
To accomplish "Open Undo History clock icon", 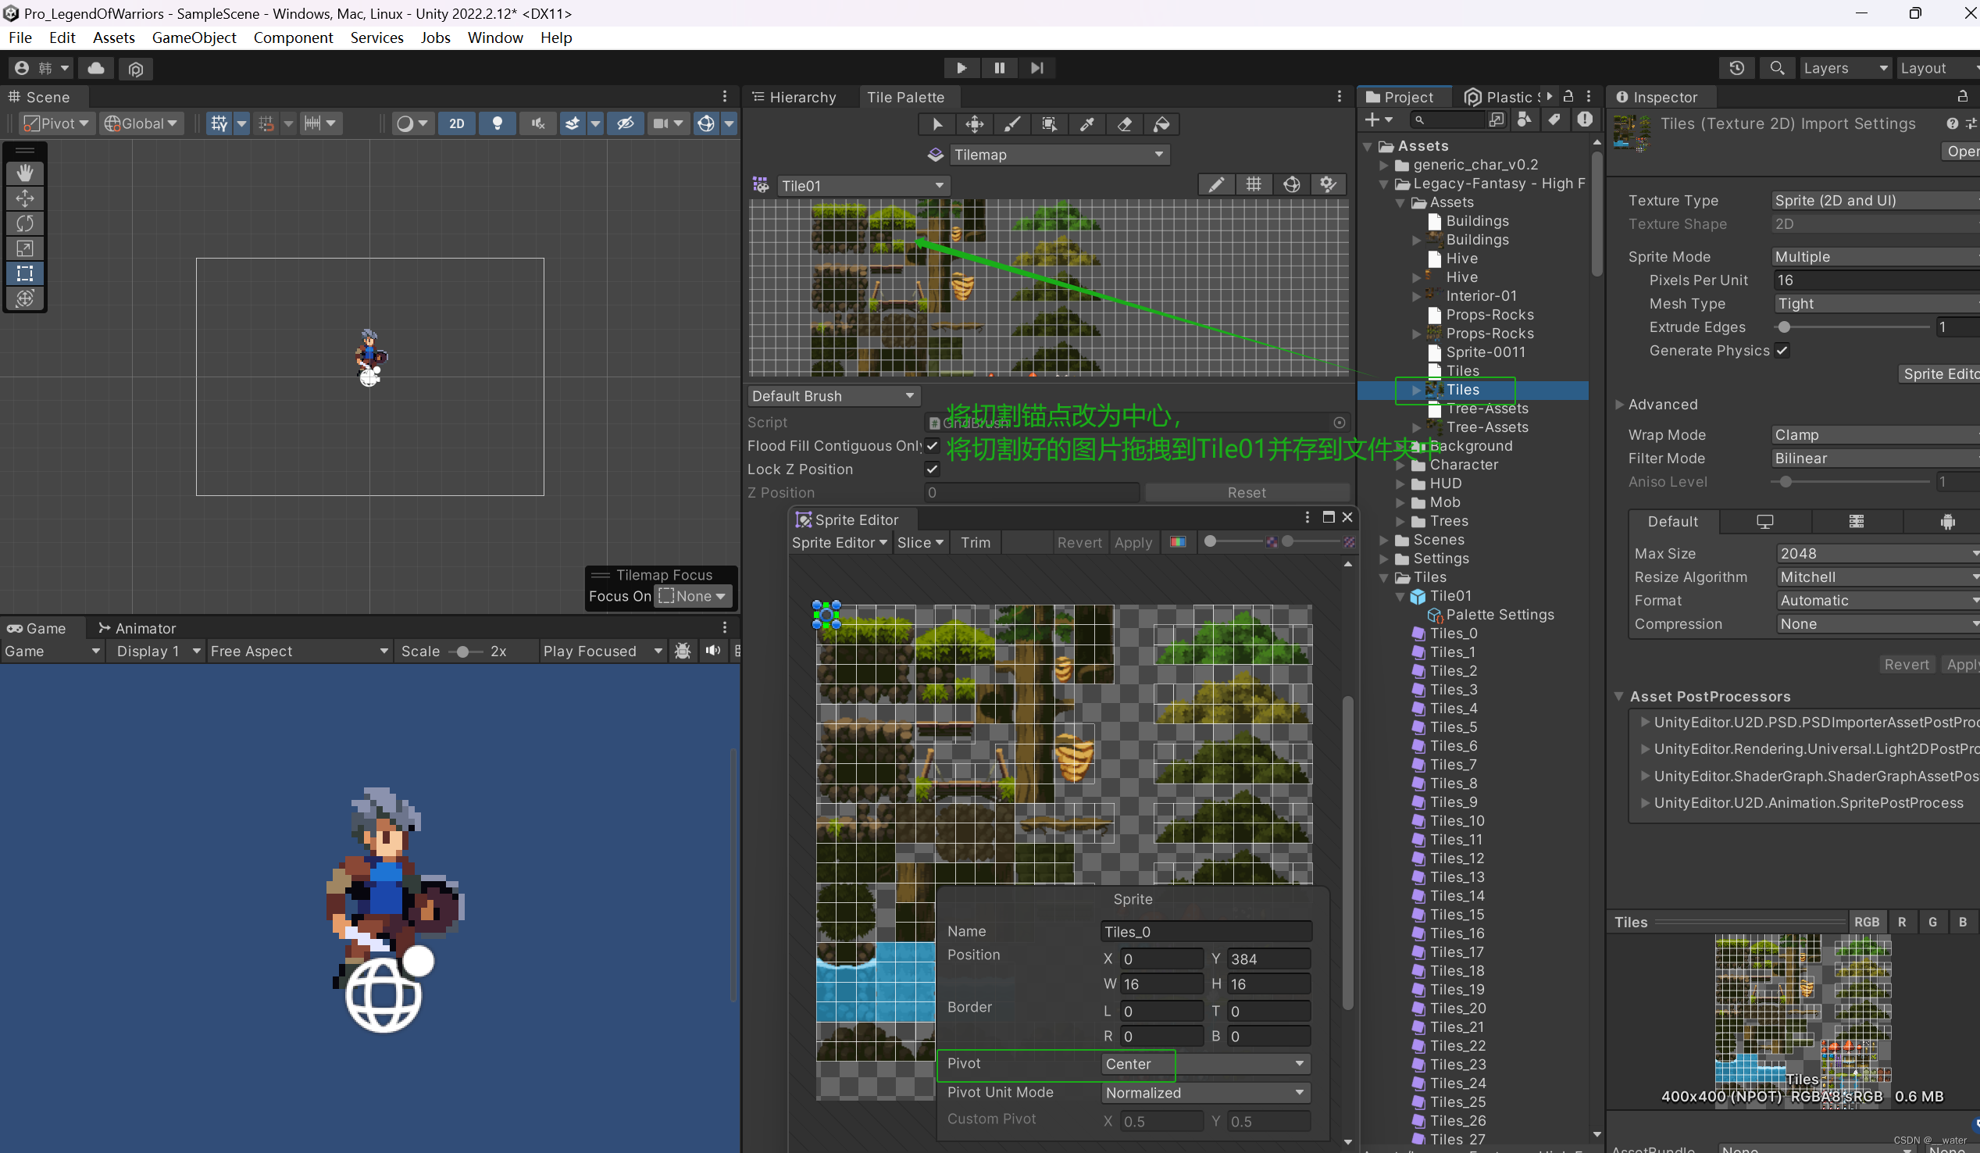I will 1736,69.
